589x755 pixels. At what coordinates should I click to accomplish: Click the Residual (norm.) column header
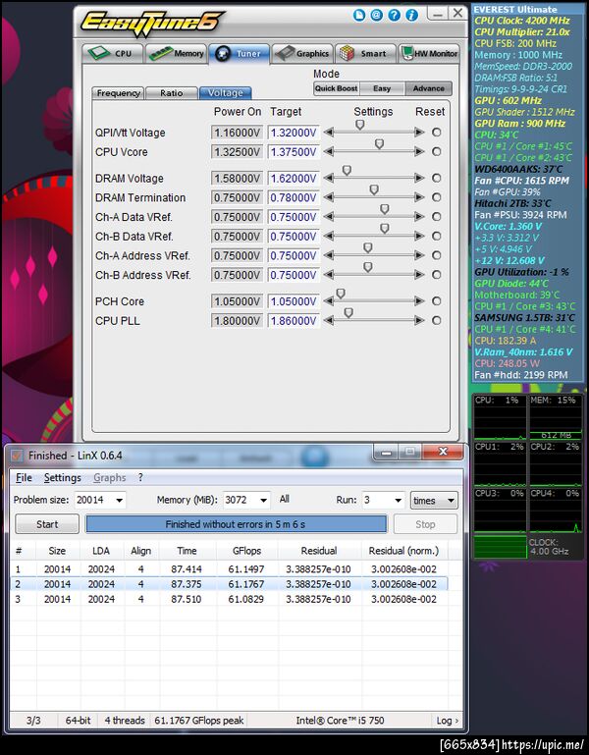pos(403,551)
